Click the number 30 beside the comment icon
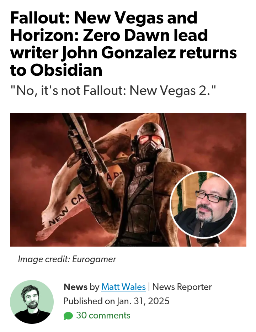Screen dimensions: 256x332 [81, 315]
